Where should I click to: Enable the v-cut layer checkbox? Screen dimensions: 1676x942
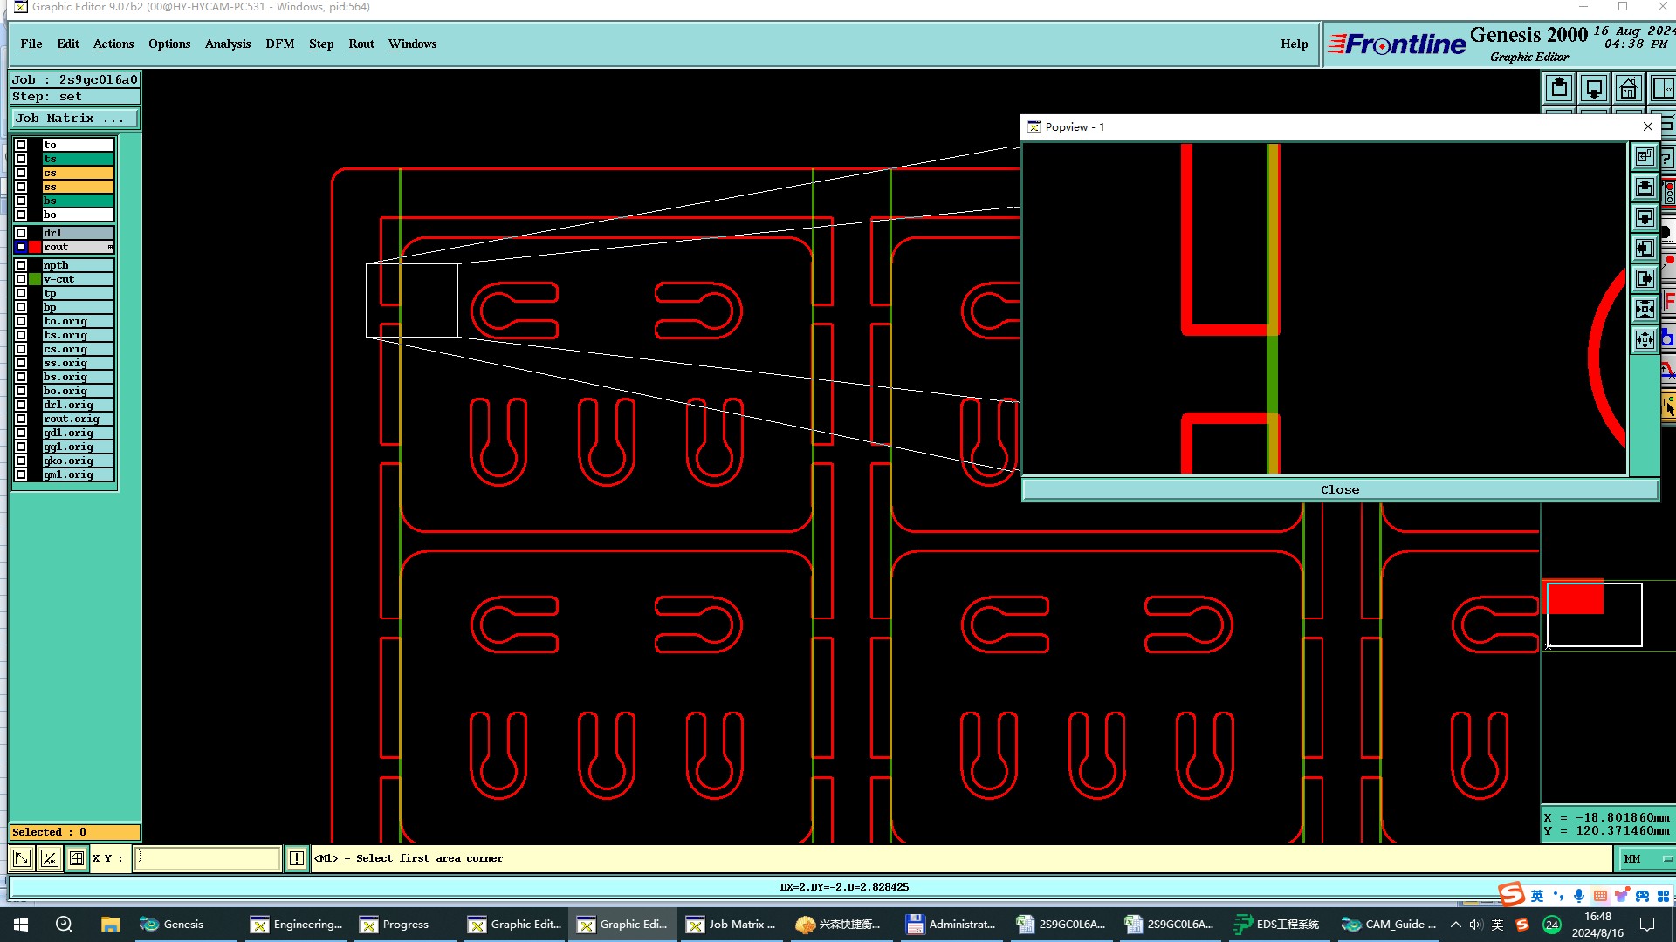coord(21,279)
